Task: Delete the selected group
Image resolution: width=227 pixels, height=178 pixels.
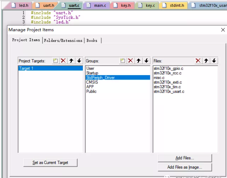Action: pyautogui.click(x=130, y=61)
